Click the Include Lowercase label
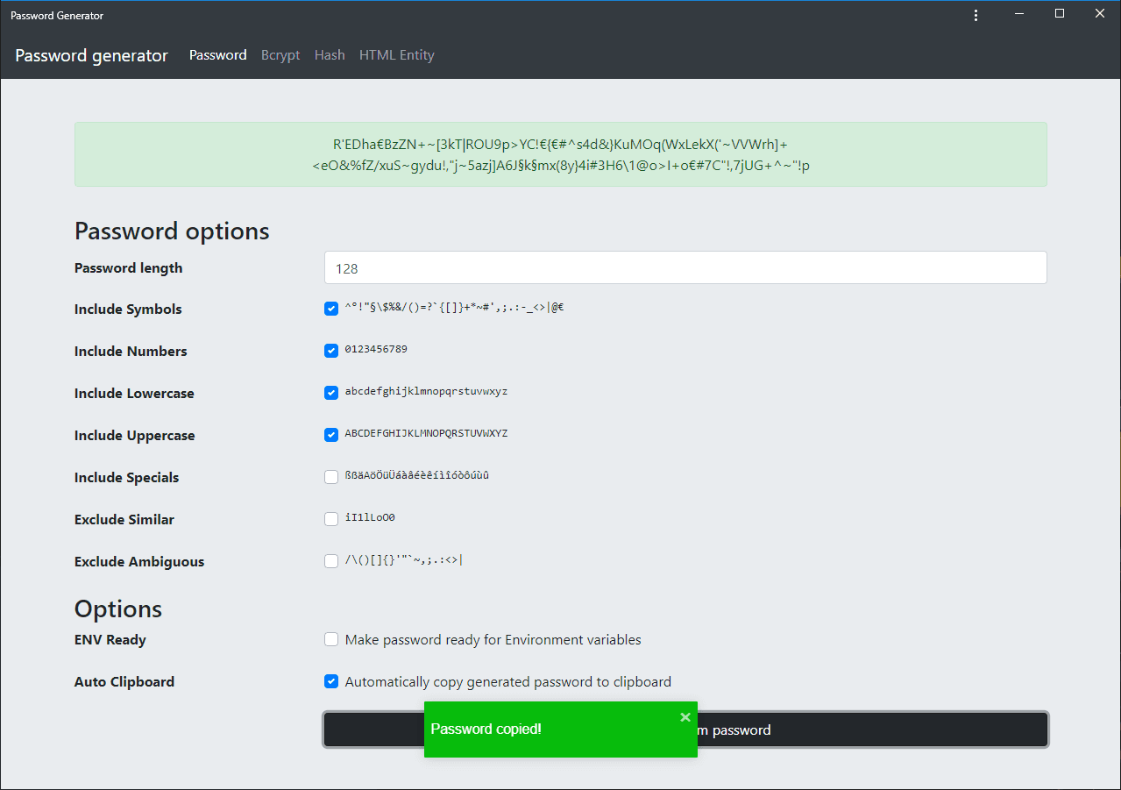 134,394
